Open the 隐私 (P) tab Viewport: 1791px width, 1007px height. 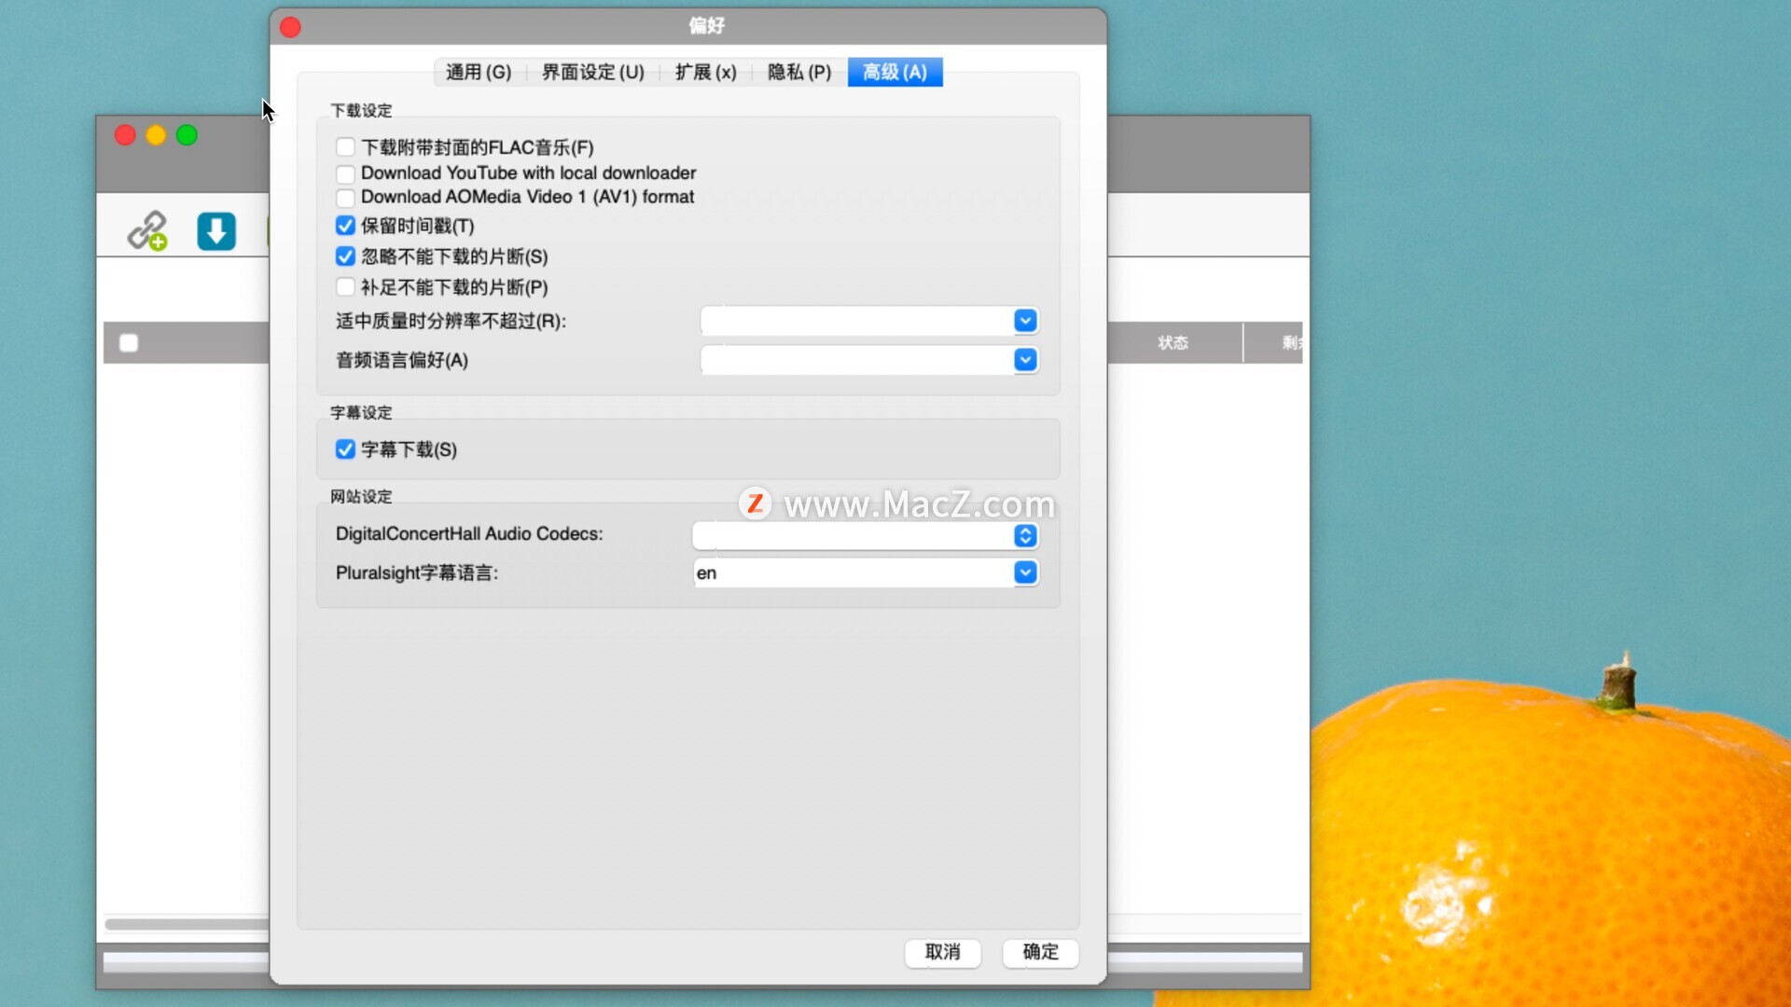pos(799,72)
